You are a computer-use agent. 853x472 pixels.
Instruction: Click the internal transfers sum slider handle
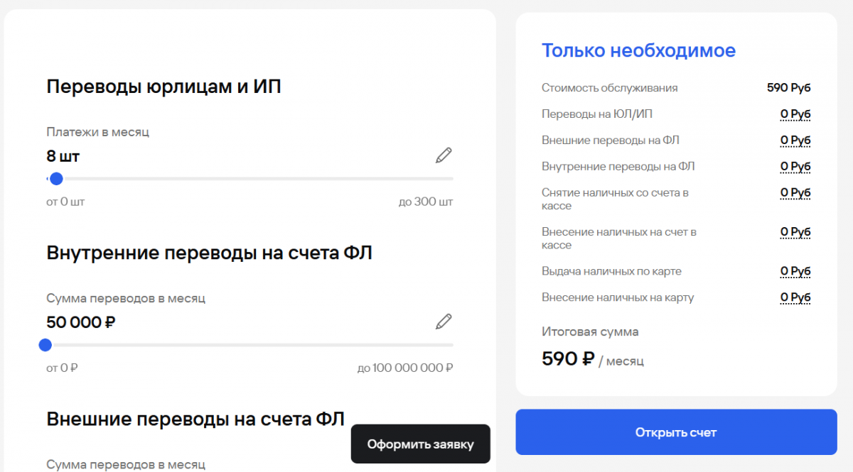pyautogui.click(x=45, y=345)
